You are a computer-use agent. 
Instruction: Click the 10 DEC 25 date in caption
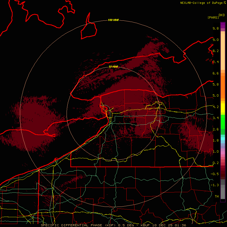point(162,225)
